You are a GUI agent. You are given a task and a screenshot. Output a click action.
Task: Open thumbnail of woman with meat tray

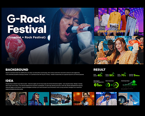coord(16,99)
